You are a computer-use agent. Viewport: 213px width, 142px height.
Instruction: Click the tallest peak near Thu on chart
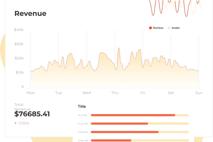tap(119, 48)
